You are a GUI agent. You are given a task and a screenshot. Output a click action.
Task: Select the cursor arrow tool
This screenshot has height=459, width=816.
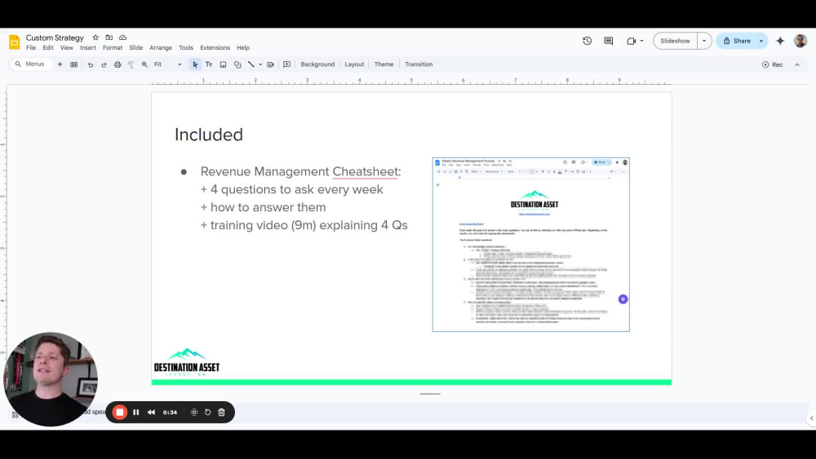pos(195,64)
